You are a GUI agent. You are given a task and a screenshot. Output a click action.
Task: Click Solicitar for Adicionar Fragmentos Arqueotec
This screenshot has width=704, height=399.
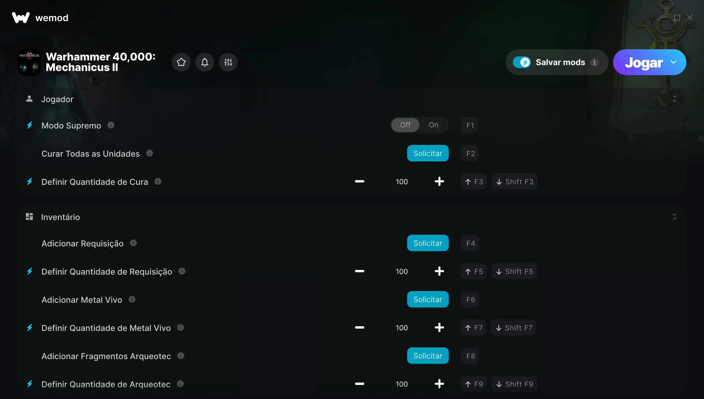[428, 356]
